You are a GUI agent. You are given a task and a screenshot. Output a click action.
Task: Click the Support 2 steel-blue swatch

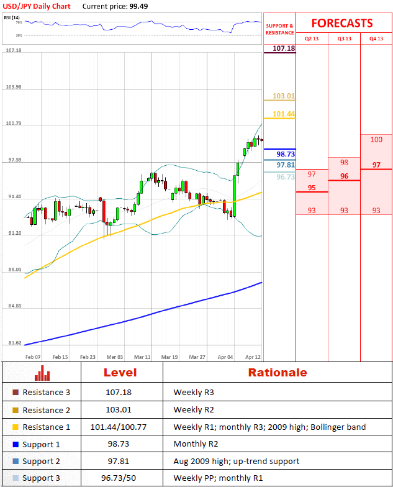[x=16, y=461]
